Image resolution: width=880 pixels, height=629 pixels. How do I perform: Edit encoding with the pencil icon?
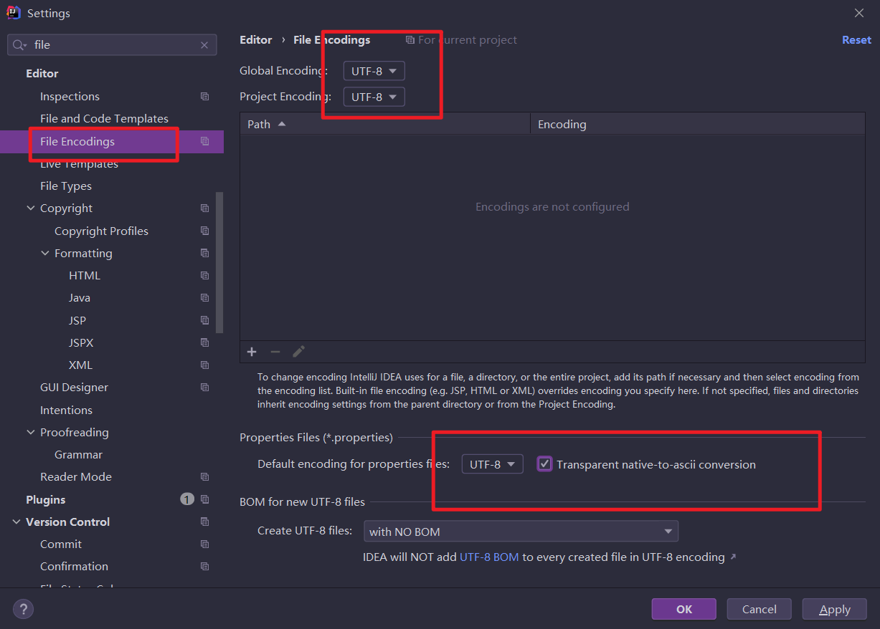(x=298, y=352)
